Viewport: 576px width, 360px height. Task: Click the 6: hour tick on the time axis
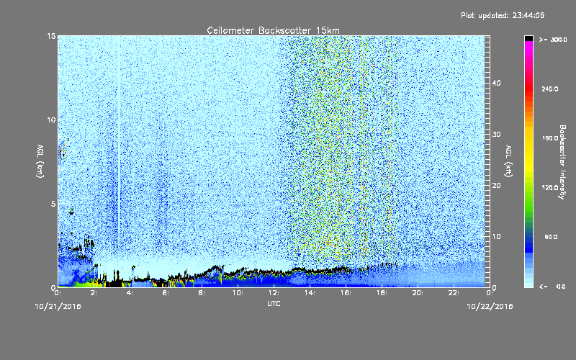tap(166, 293)
